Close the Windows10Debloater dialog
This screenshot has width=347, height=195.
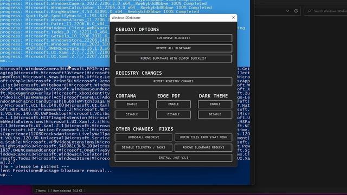click(233, 18)
